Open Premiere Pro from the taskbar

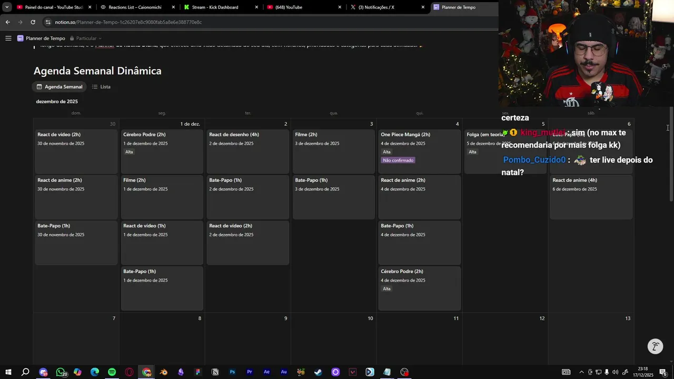tap(250, 372)
